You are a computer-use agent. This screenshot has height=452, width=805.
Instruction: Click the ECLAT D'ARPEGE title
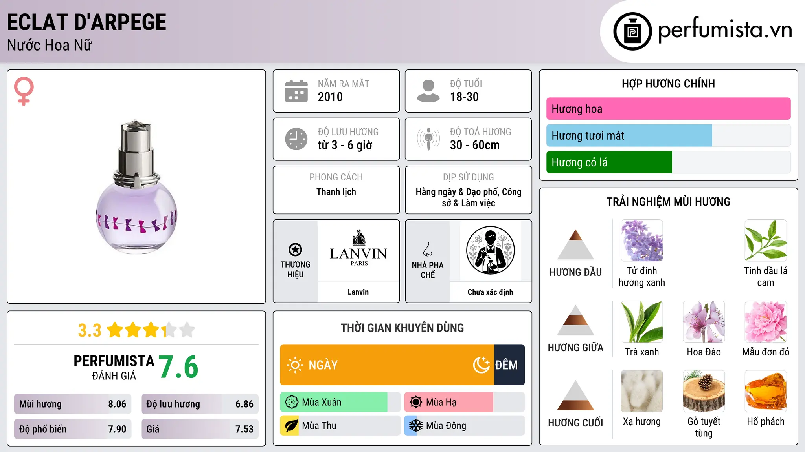click(86, 22)
